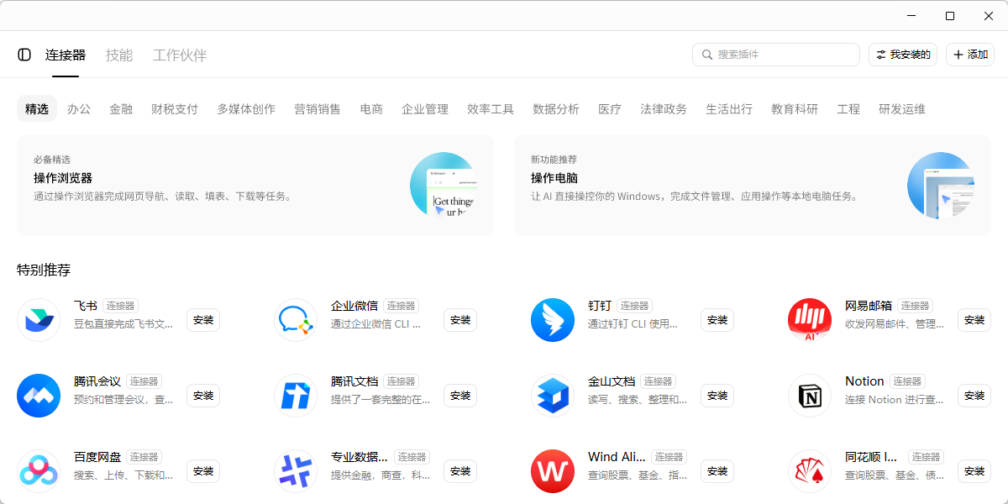The image size is (1008, 504).
Task: Open the 钉钉 connector icon
Action: [x=553, y=320]
